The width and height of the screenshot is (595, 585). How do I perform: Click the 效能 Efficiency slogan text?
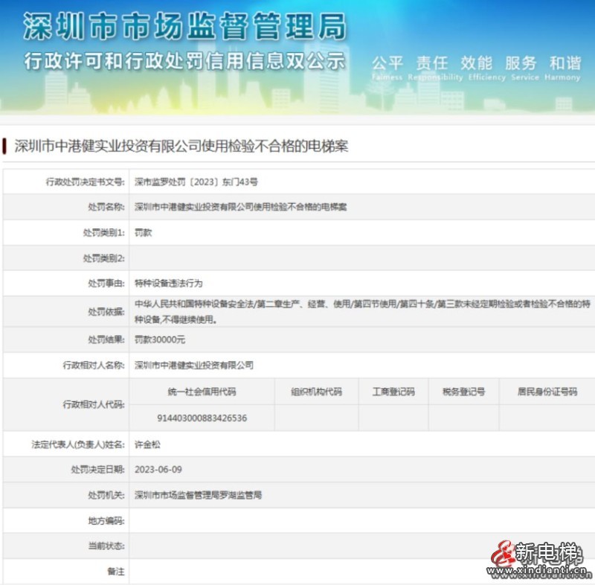(x=474, y=64)
